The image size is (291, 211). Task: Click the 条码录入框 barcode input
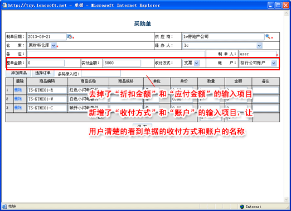tap(101, 74)
